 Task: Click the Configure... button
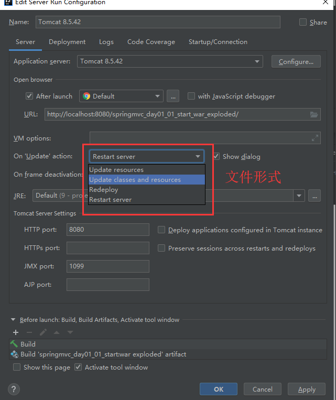click(x=296, y=61)
